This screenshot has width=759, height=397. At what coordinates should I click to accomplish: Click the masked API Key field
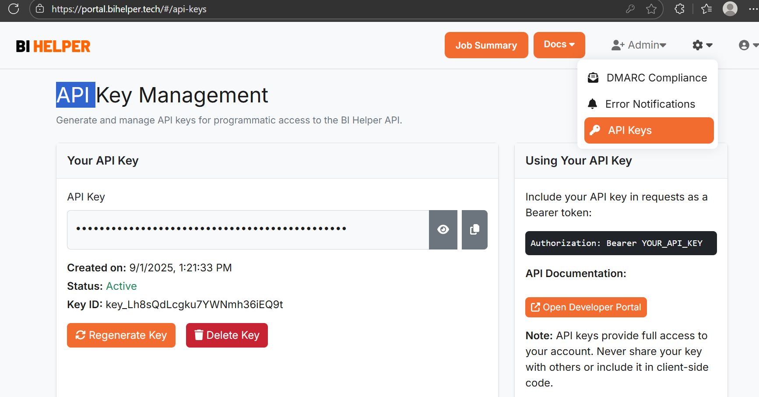tap(248, 230)
